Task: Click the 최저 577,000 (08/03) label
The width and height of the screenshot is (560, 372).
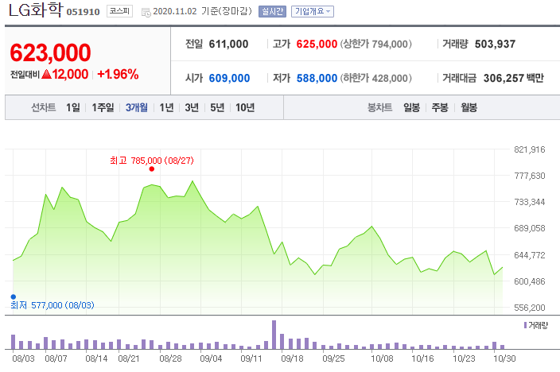Action: pyautogui.click(x=52, y=305)
